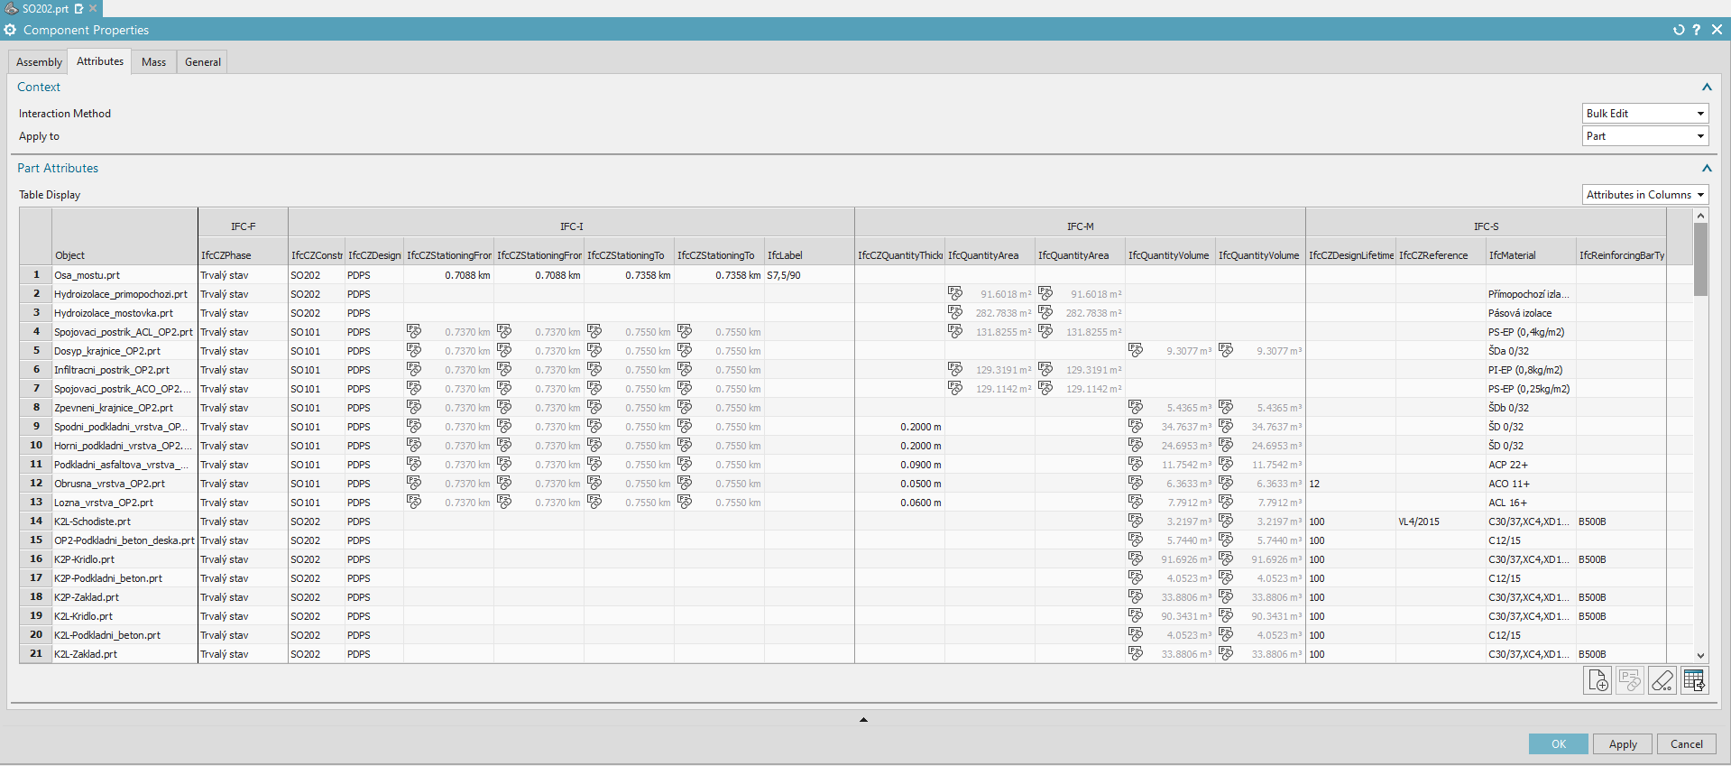This screenshot has height=766, width=1731.
Task: Click inherited icon in K2L-Zaklad first IfcQuantityVolume cell
Action: [x=1136, y=653]
